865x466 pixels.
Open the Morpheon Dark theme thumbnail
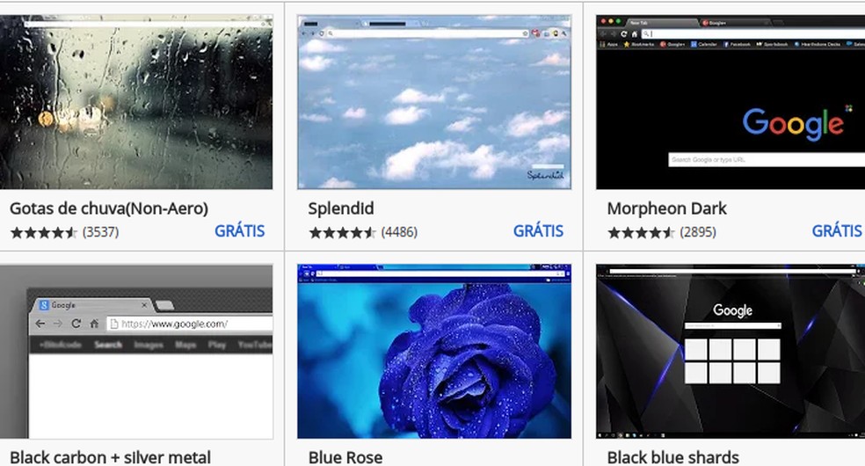tap(731, 102)
